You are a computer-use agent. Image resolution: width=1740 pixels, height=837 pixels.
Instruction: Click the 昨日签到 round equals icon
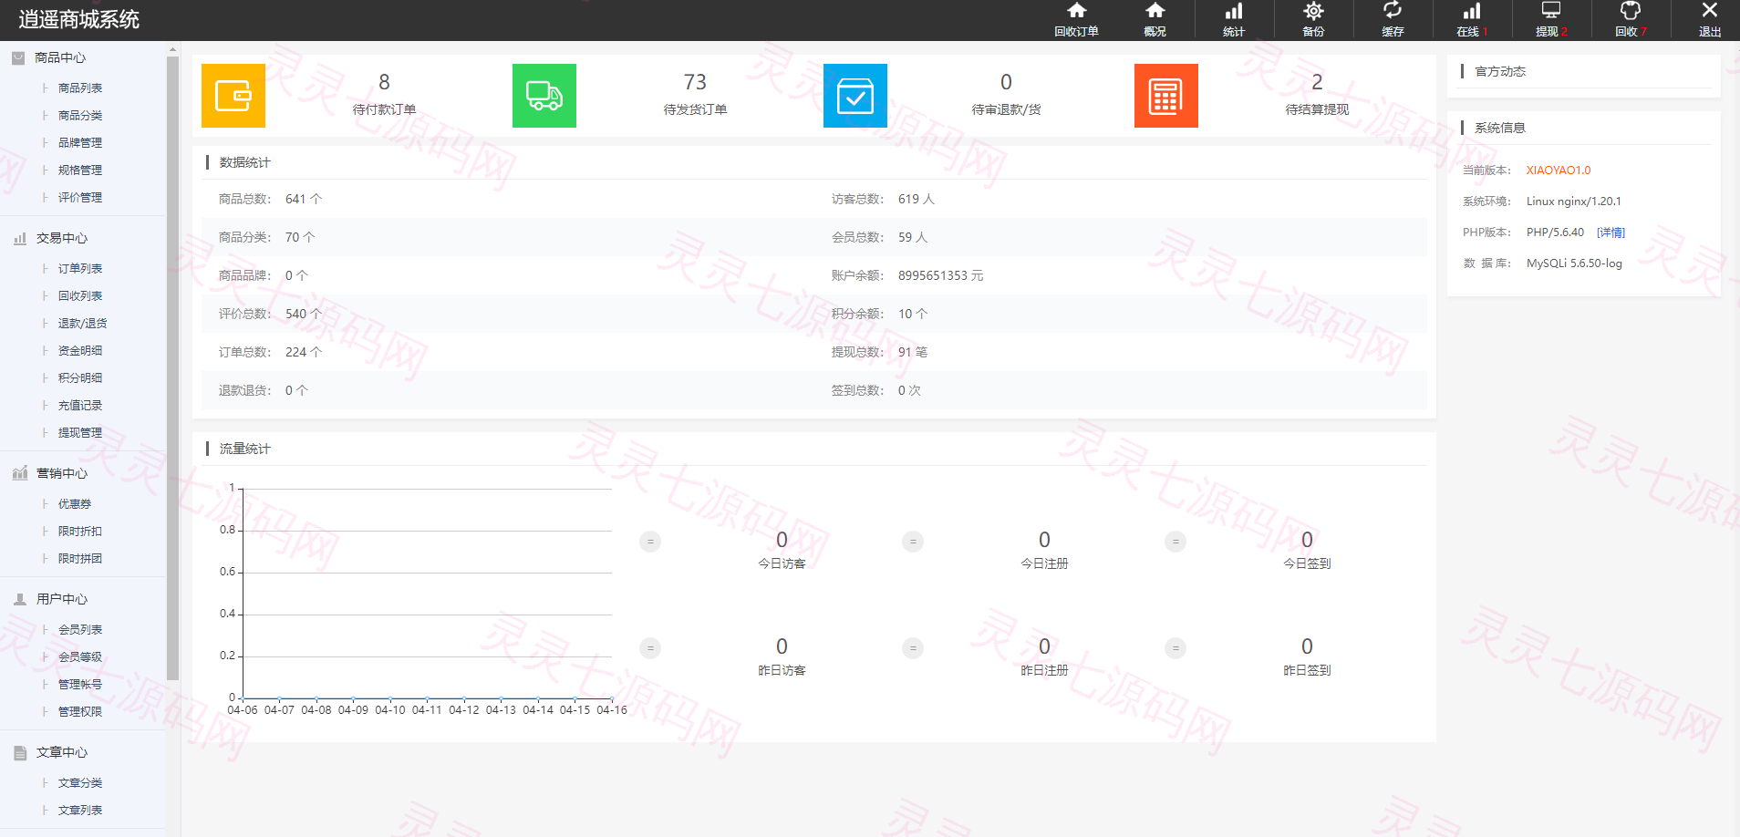pos(1176,648)
